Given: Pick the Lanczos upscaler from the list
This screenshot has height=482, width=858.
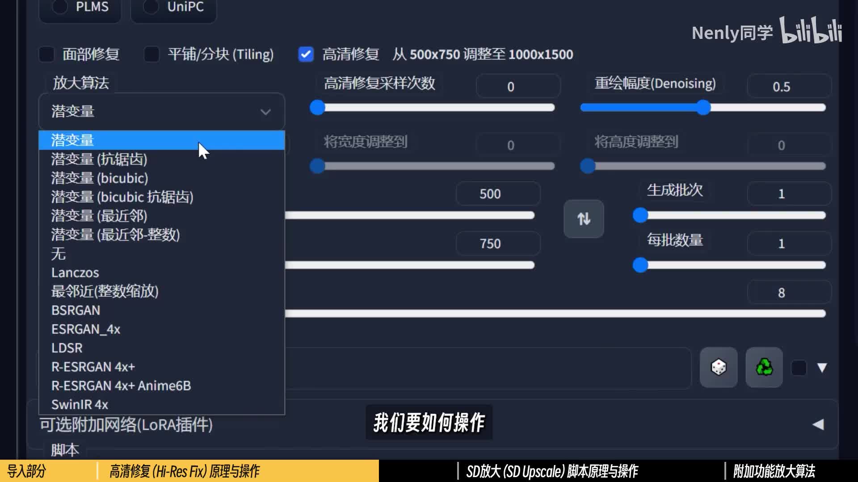Looking at the screenshot, I should coord(75,272).
